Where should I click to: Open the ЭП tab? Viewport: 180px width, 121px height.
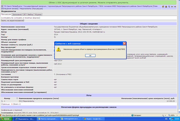tap(24, 15)
